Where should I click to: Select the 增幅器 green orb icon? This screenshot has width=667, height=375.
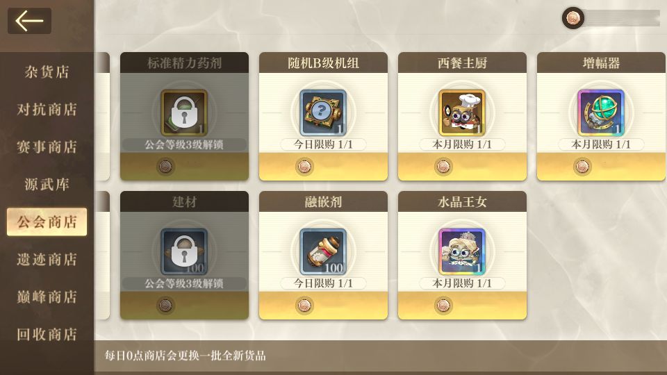(x=600, y=112)
